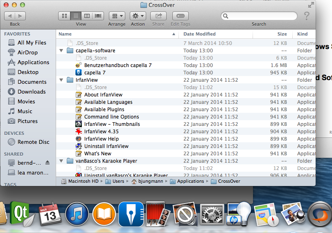Select the capella 7 application icon

79,72
